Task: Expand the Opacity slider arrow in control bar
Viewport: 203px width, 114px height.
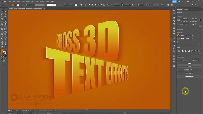Action: 70,5
